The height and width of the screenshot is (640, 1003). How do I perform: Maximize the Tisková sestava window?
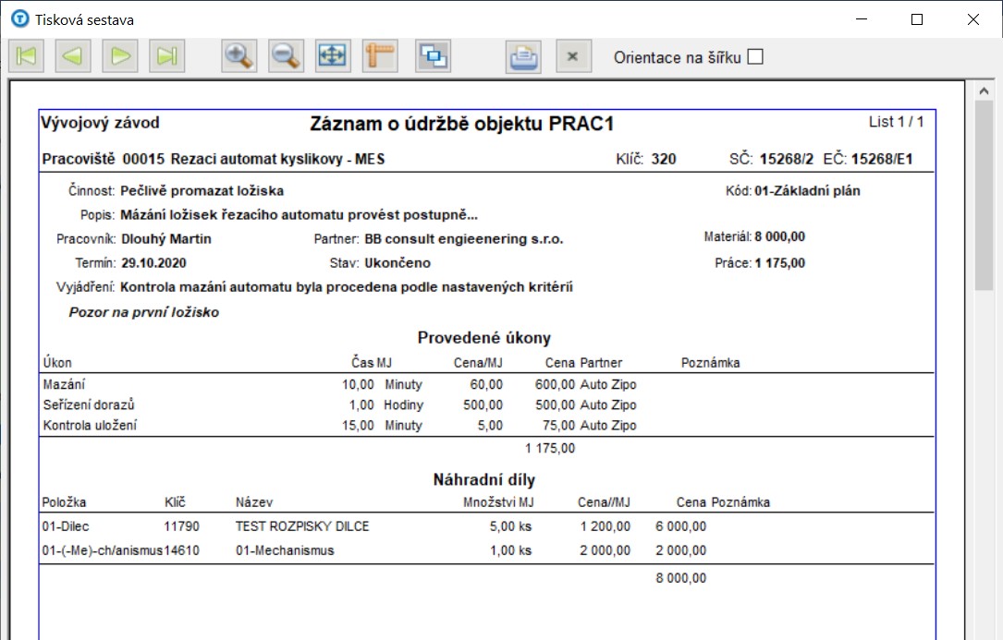point(917,18)
